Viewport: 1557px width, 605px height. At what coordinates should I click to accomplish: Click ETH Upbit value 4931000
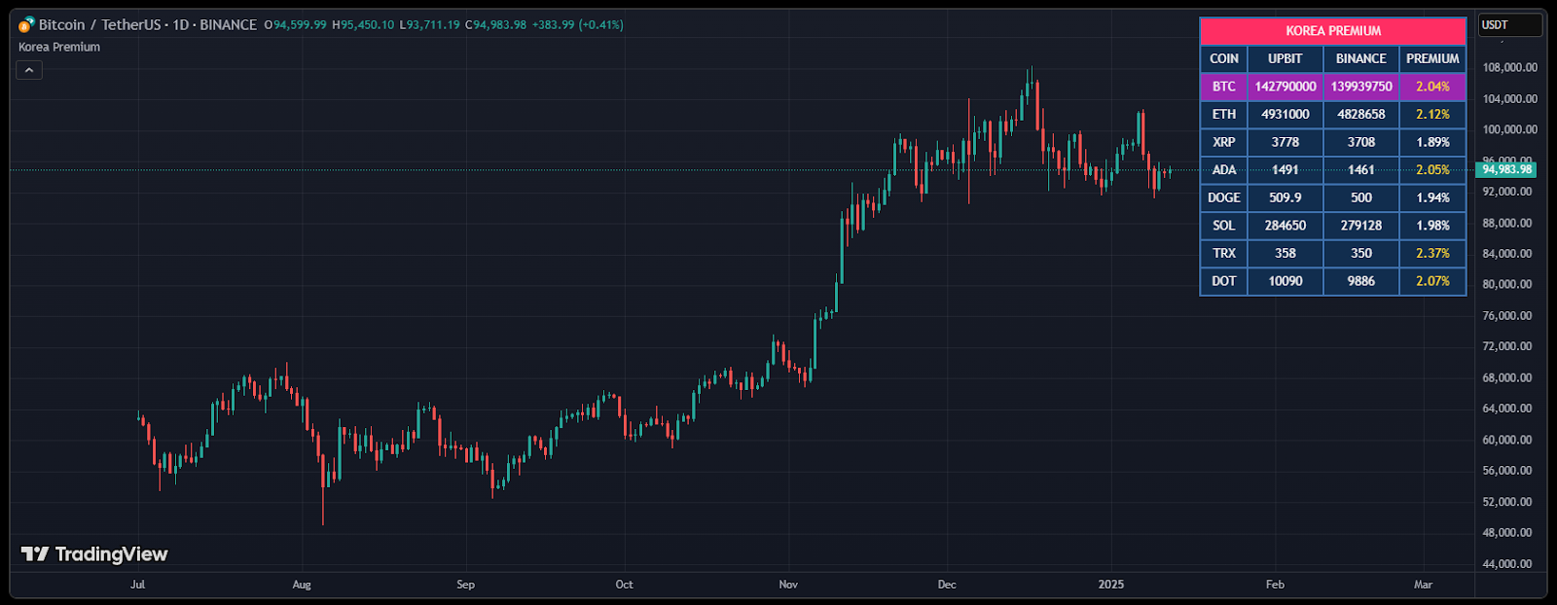(1285, 114)
